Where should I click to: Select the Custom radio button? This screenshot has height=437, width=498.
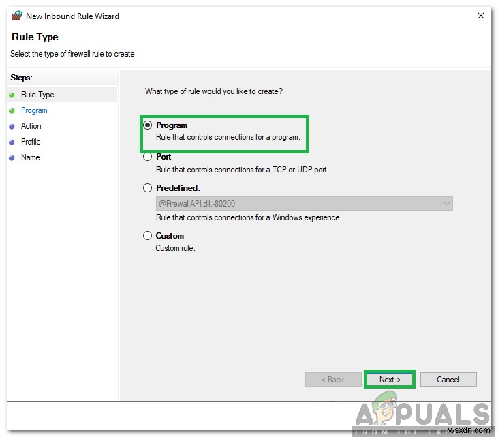click(147, 235)
